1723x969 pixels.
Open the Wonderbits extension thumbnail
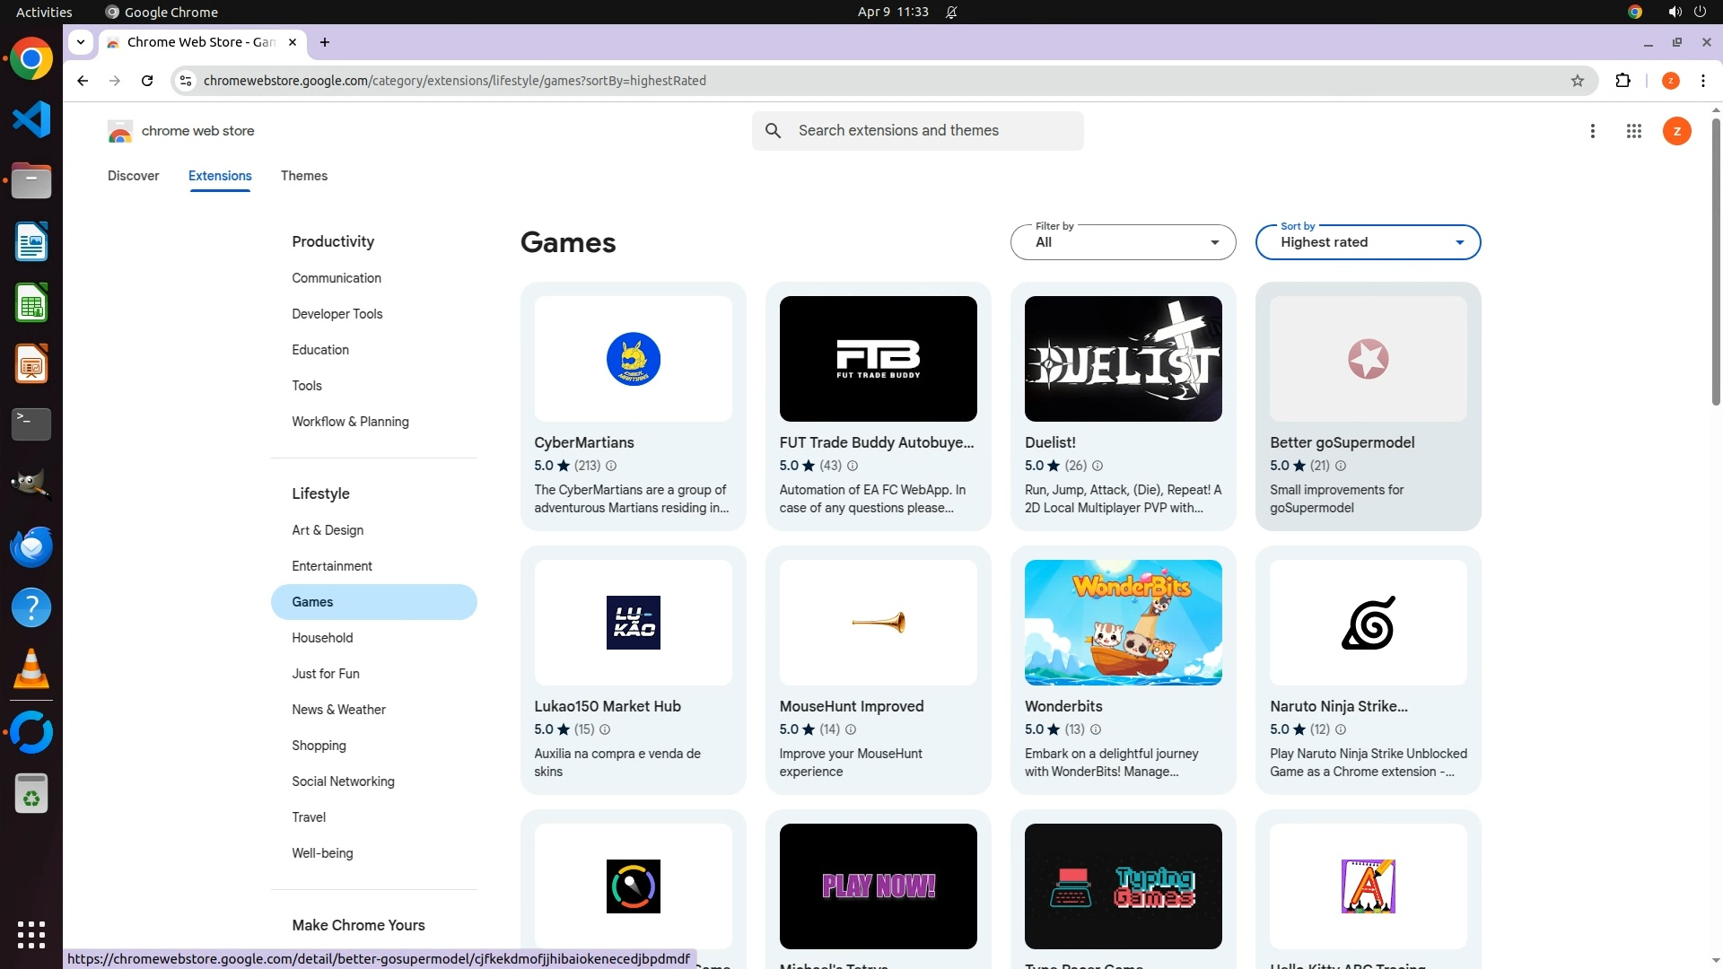point(1123,623)
